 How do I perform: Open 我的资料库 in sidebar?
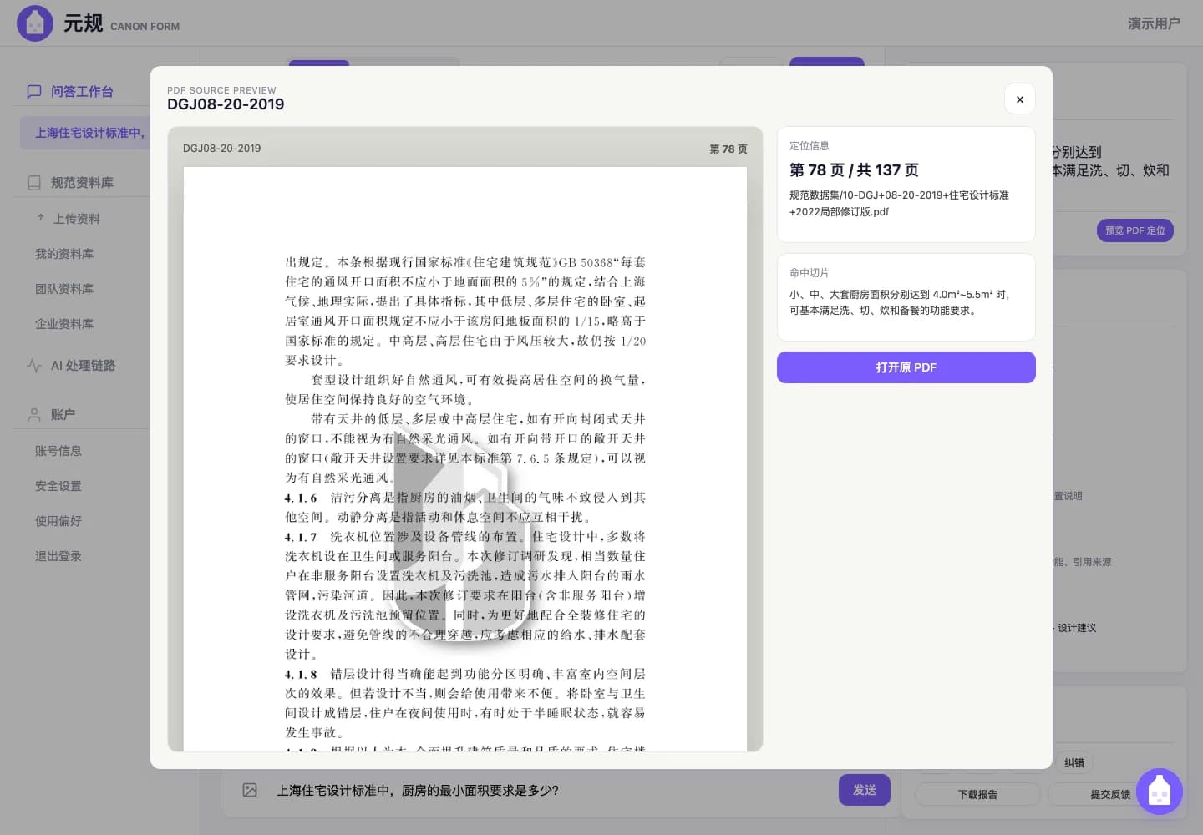tap(64, 254)
